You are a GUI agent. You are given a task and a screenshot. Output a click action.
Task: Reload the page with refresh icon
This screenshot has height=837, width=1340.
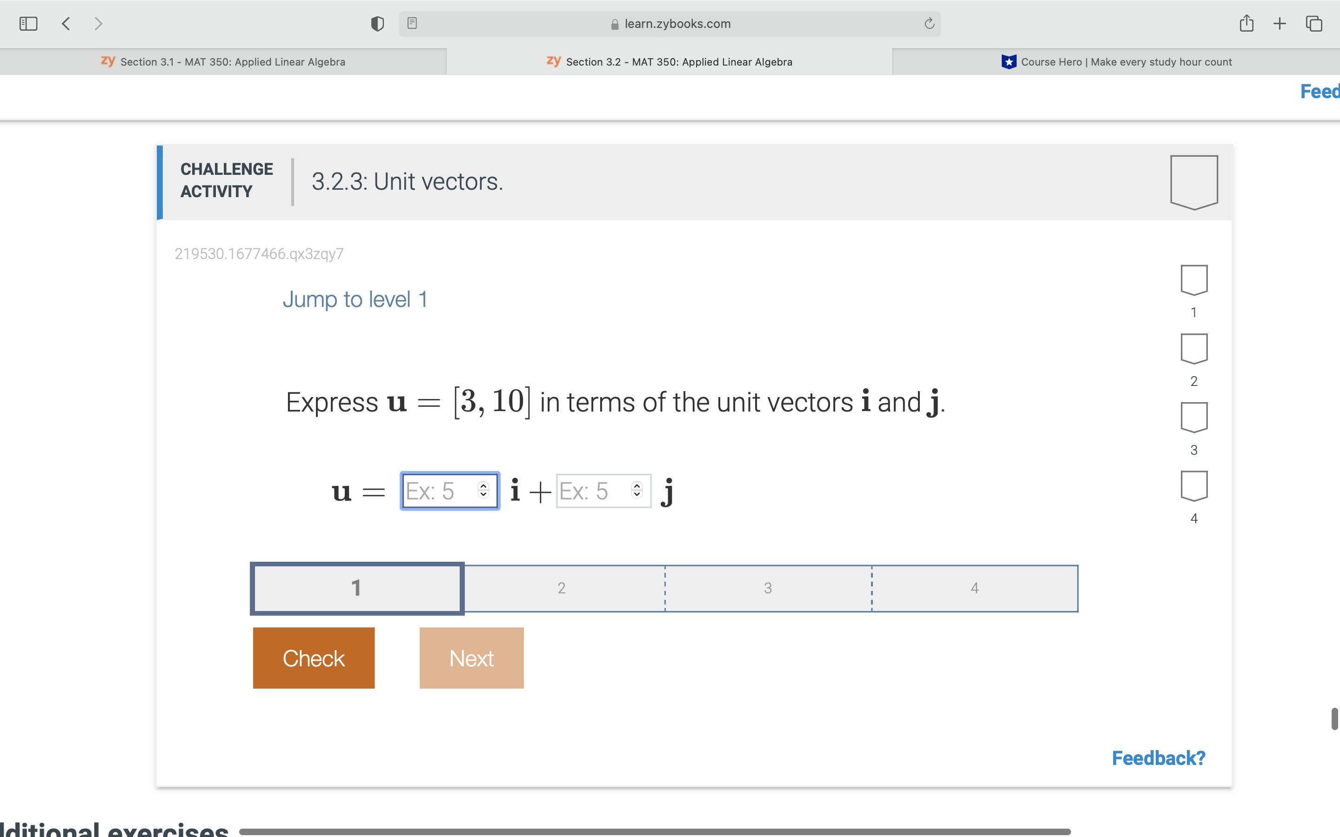(x=929, y=24)
